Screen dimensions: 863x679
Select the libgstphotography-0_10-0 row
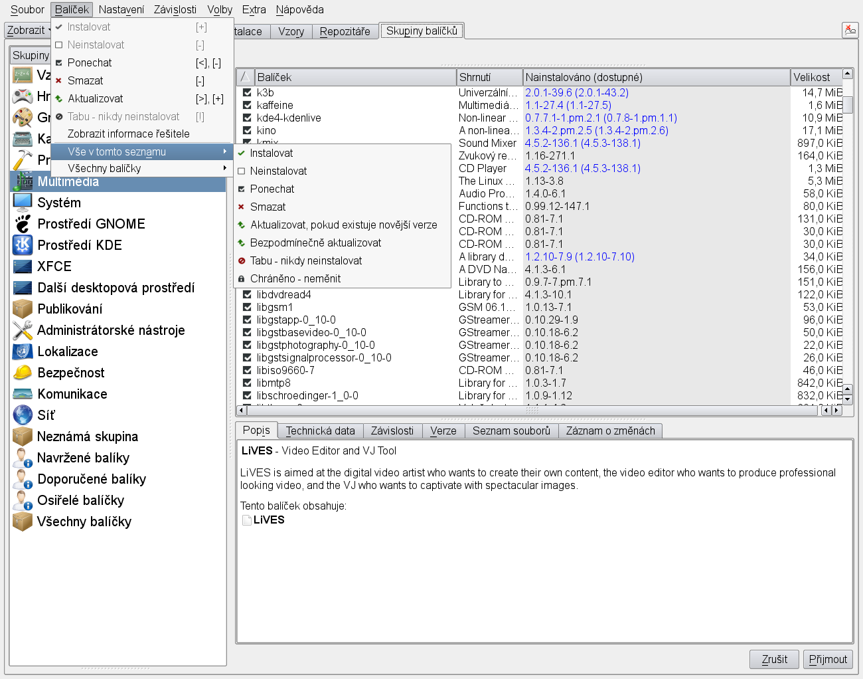click(x=539, y=345)
